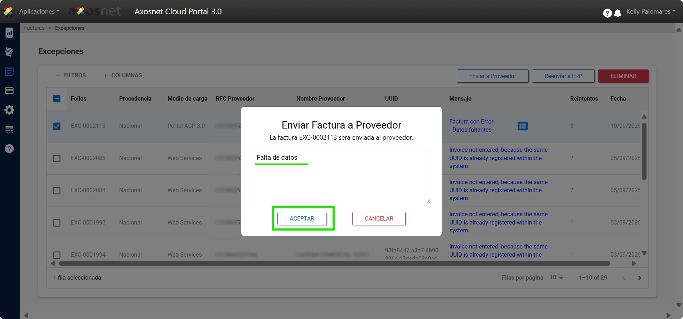
Task: Select the invoices list icon in sidebar
Action: click(x=9, y=71)
